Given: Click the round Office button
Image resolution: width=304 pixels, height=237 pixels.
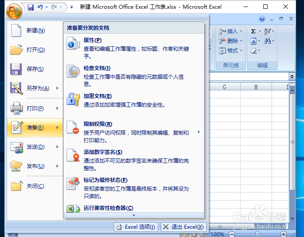Looking at the screenshot, I should [14, 12].
